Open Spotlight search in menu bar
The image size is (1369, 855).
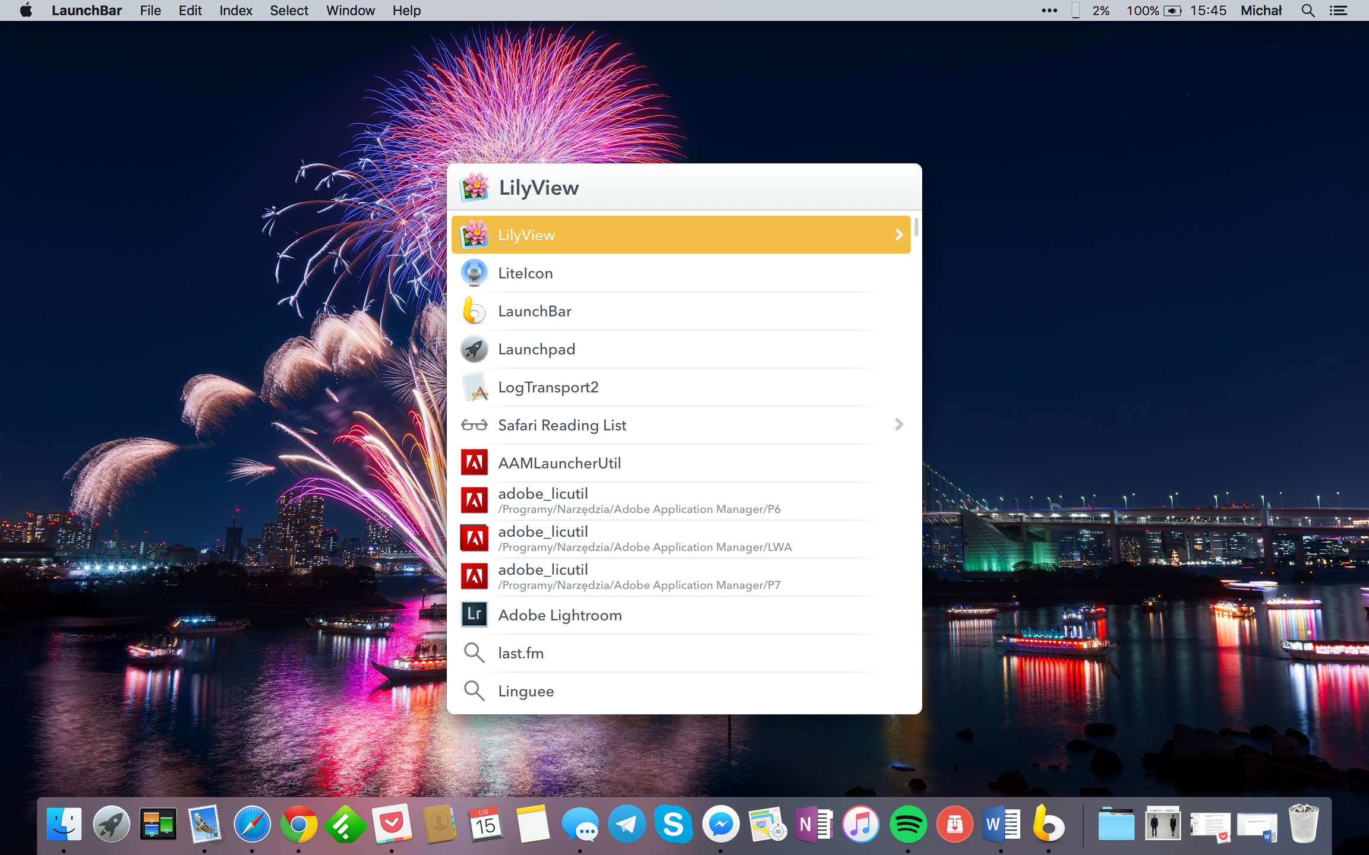(1308, 11)
